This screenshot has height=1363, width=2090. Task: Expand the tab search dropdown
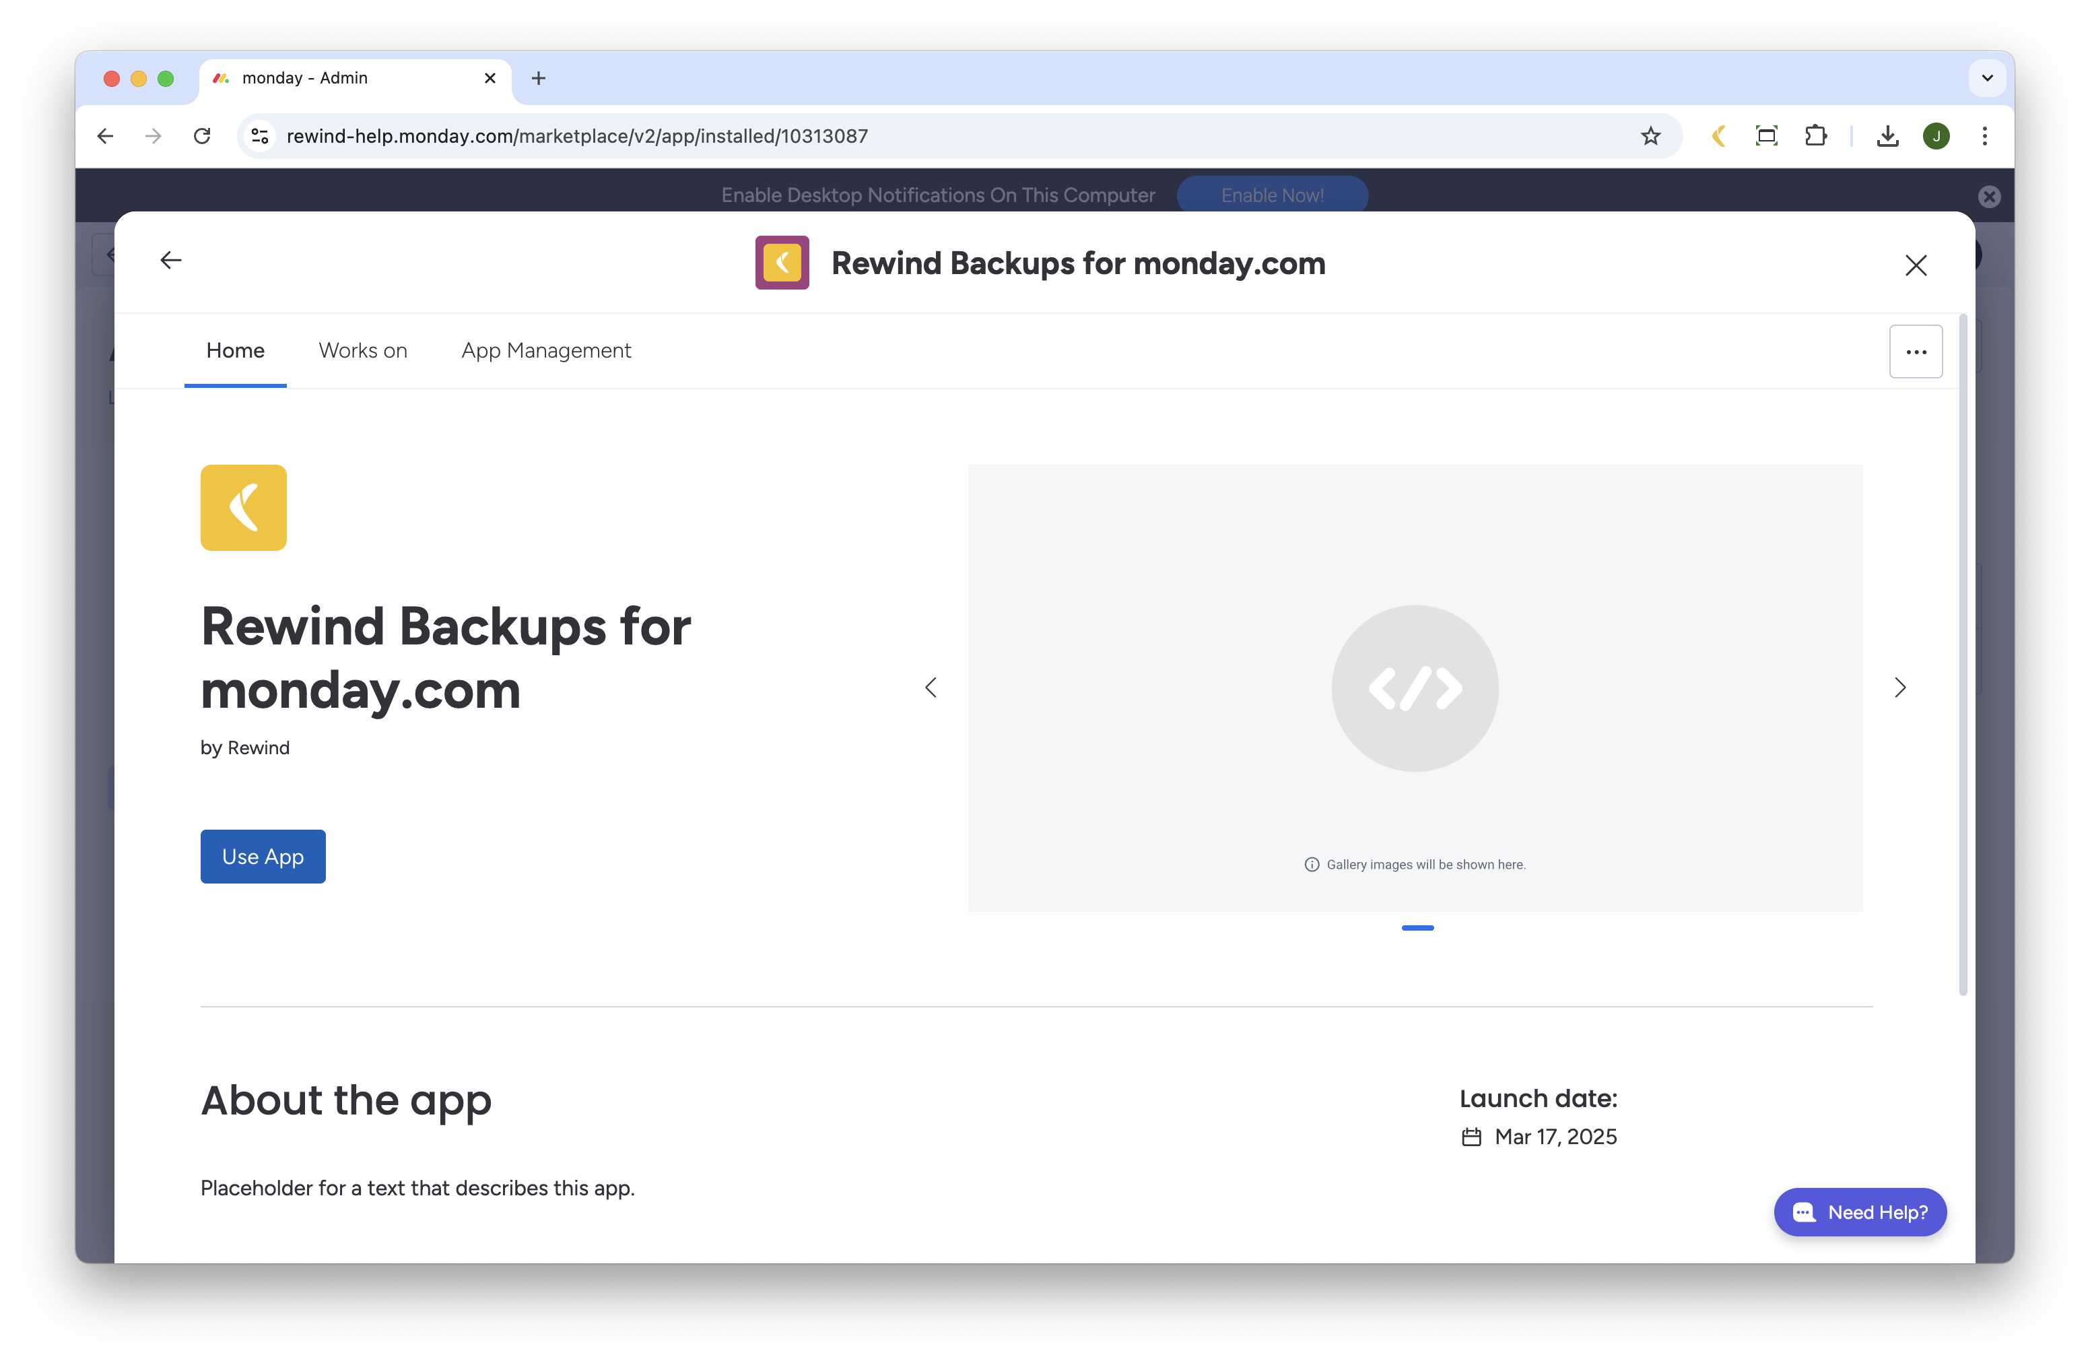point(1987,78)
